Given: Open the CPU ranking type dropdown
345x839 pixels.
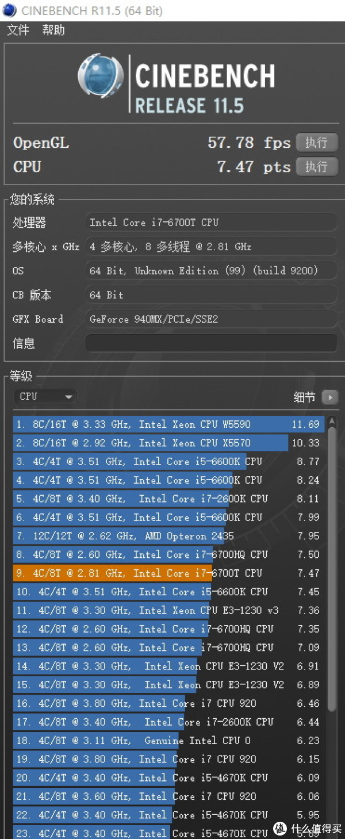Looking at the screenshot, I should (x=45, y=396).
